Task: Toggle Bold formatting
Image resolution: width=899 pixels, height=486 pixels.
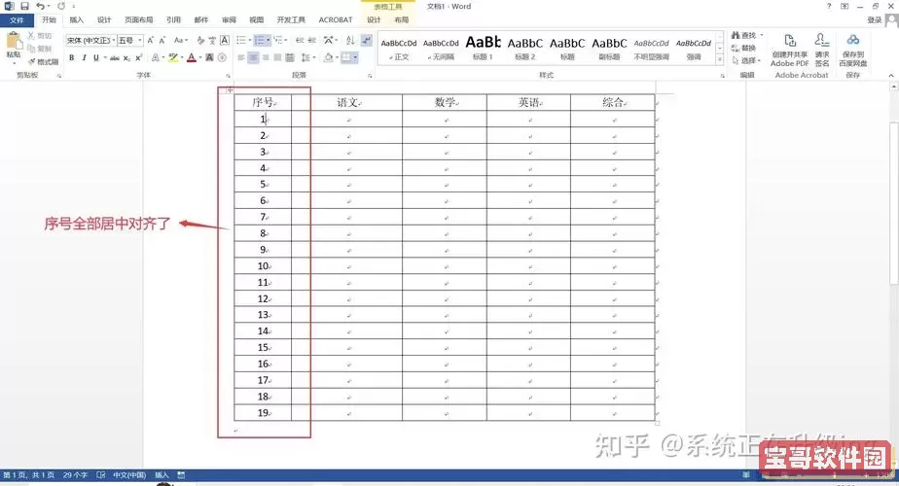Action: pos(72,58)
